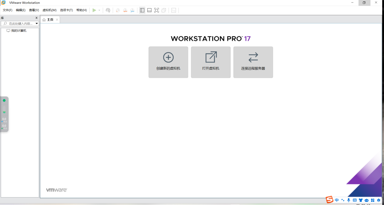Image resolution: width=384 pixels, height=205 pixels.
Task: Select 我的计算机 in library tree
Action: coord(16,31)
